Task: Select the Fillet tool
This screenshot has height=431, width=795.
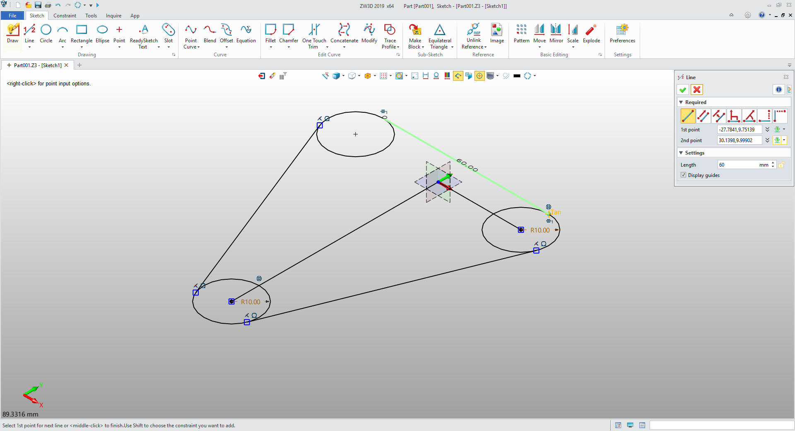Action: coord(270,34)
